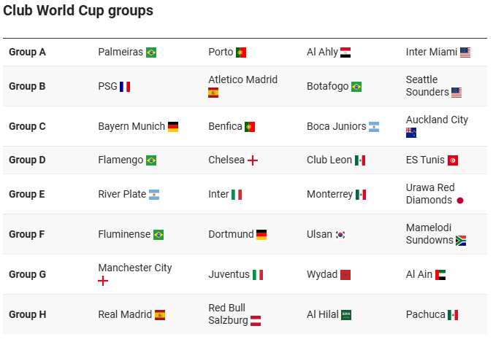The width and height of the screenshot is (493, 342).
Task: Click the Chelsea team name in Group D
Action: pos(226,160)
